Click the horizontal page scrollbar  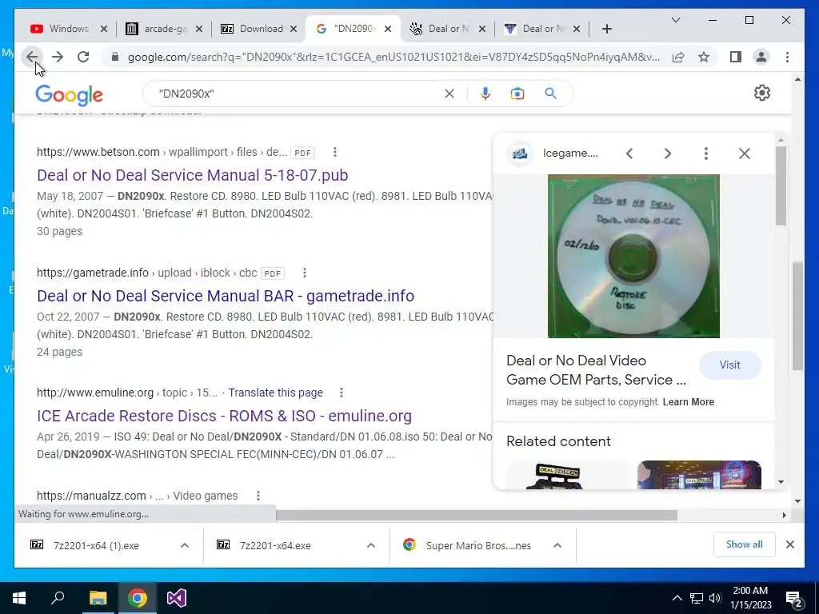point(477,516)
